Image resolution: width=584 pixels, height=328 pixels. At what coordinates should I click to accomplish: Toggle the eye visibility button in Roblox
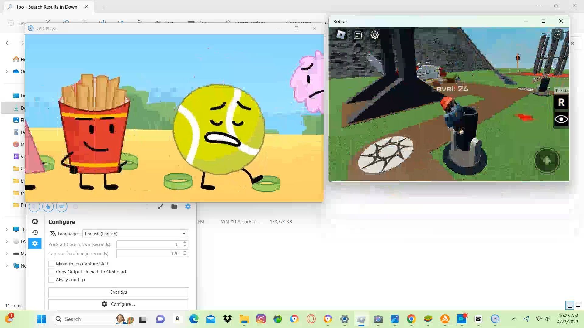click(x=561, y=119)
